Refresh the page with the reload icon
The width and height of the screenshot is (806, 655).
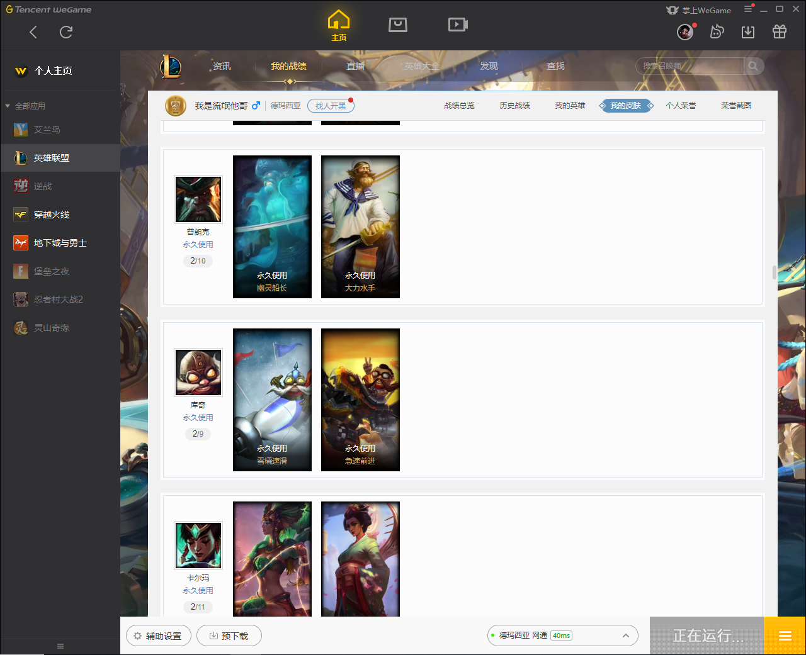click(66, 32)
